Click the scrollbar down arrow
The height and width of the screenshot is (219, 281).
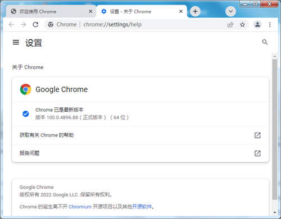pos(275,212)
